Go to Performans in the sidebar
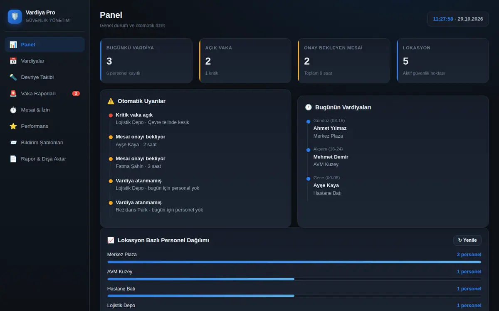 (45, 126)
